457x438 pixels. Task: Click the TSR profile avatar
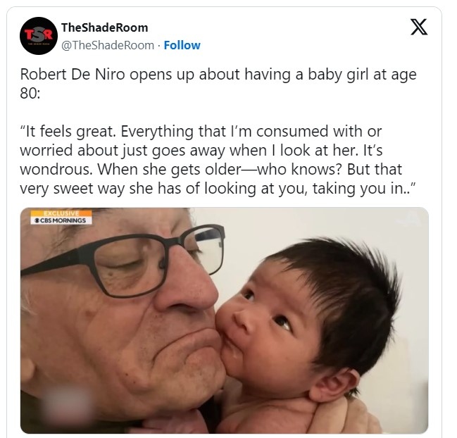(x=39, y=36)
